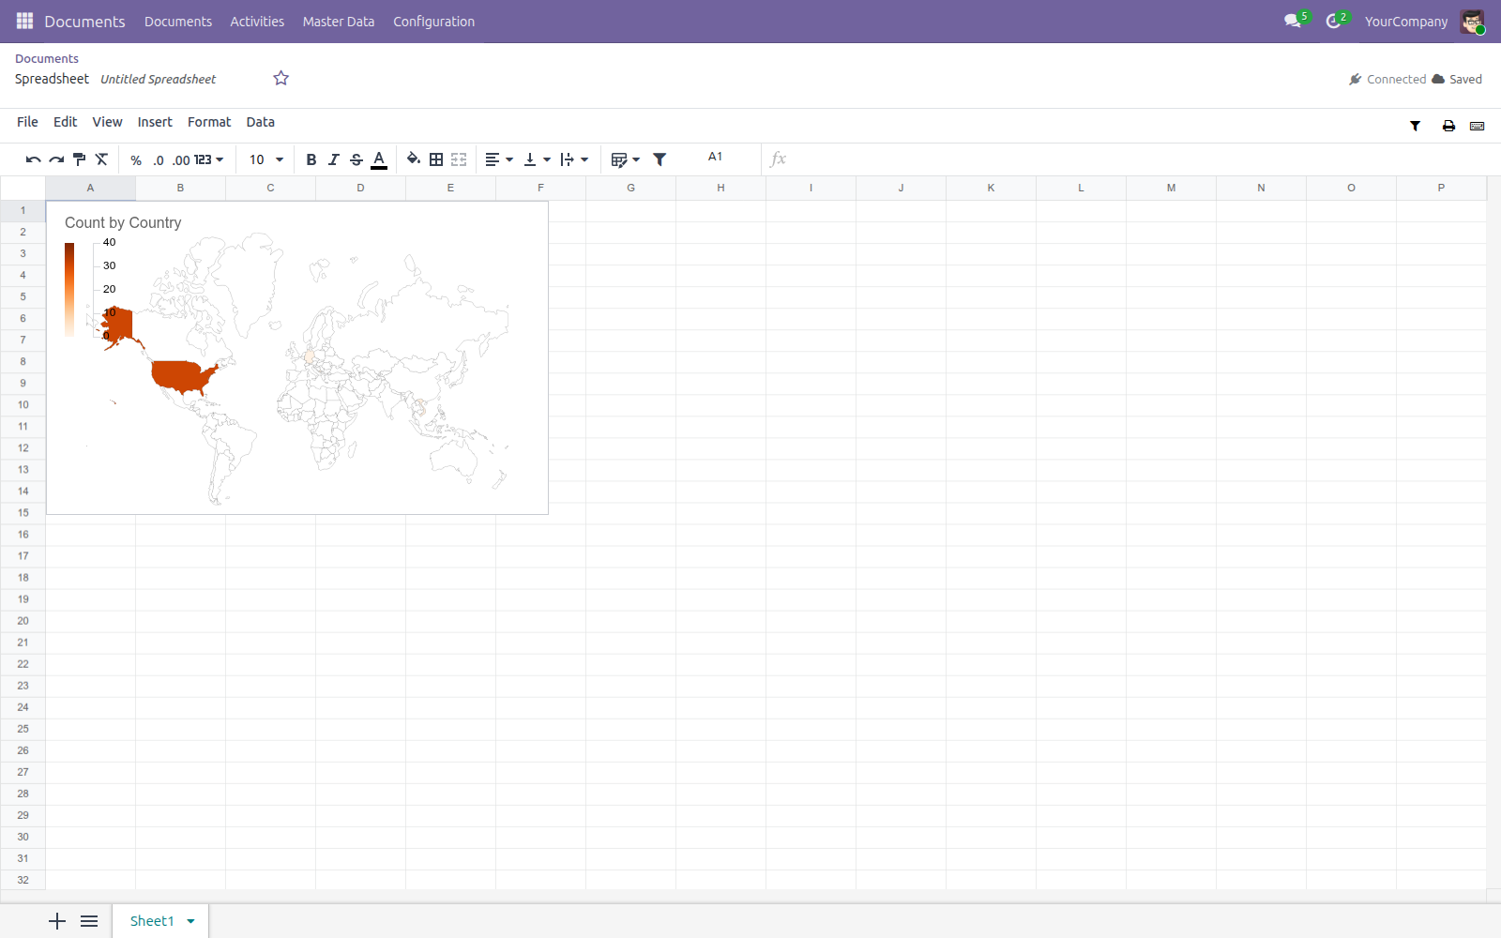Open the Odoo apps grid menu
Viewport: 1501px width, 938px height.
click(24, 21)
